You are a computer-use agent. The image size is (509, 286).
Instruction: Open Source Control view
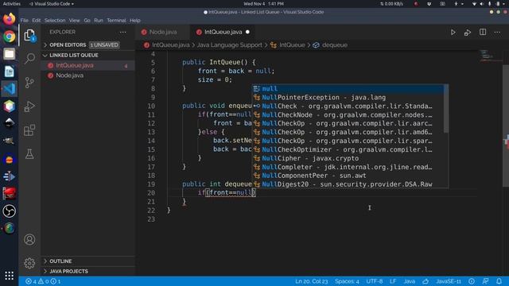29,83
